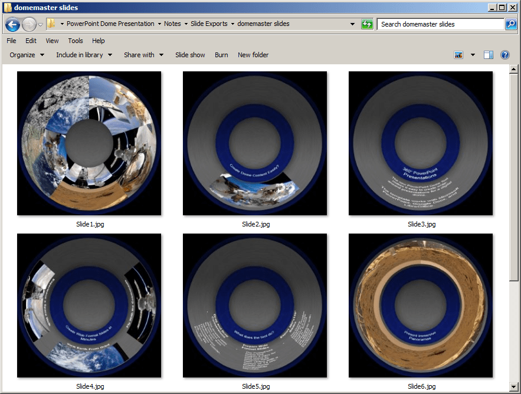Expand the Share with dropdown

[x=143, y=55]
